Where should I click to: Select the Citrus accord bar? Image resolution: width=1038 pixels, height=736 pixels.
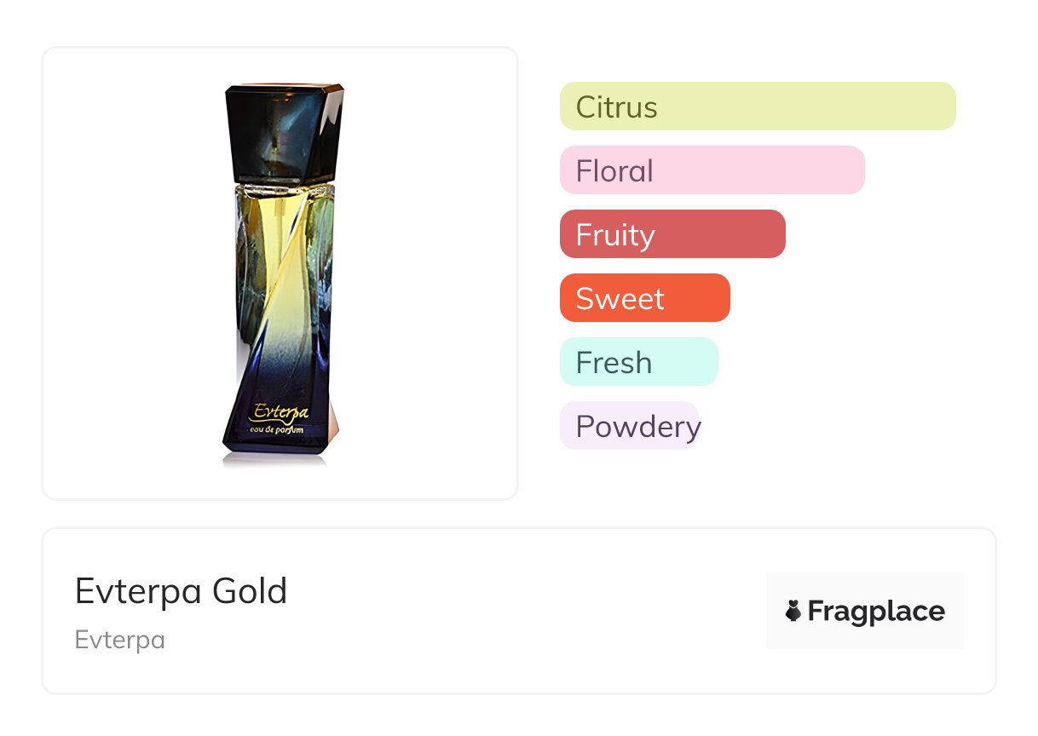[x=757, y=106]
